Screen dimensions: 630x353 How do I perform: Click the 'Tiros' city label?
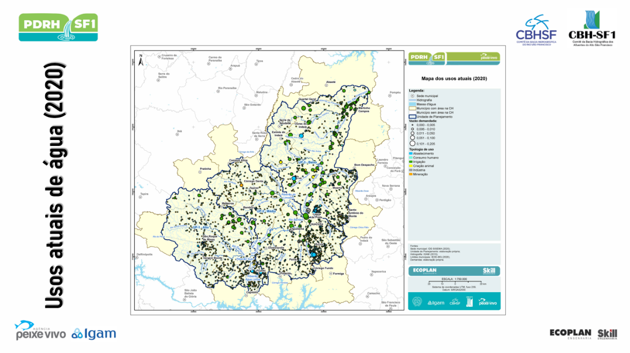(260, 61)
